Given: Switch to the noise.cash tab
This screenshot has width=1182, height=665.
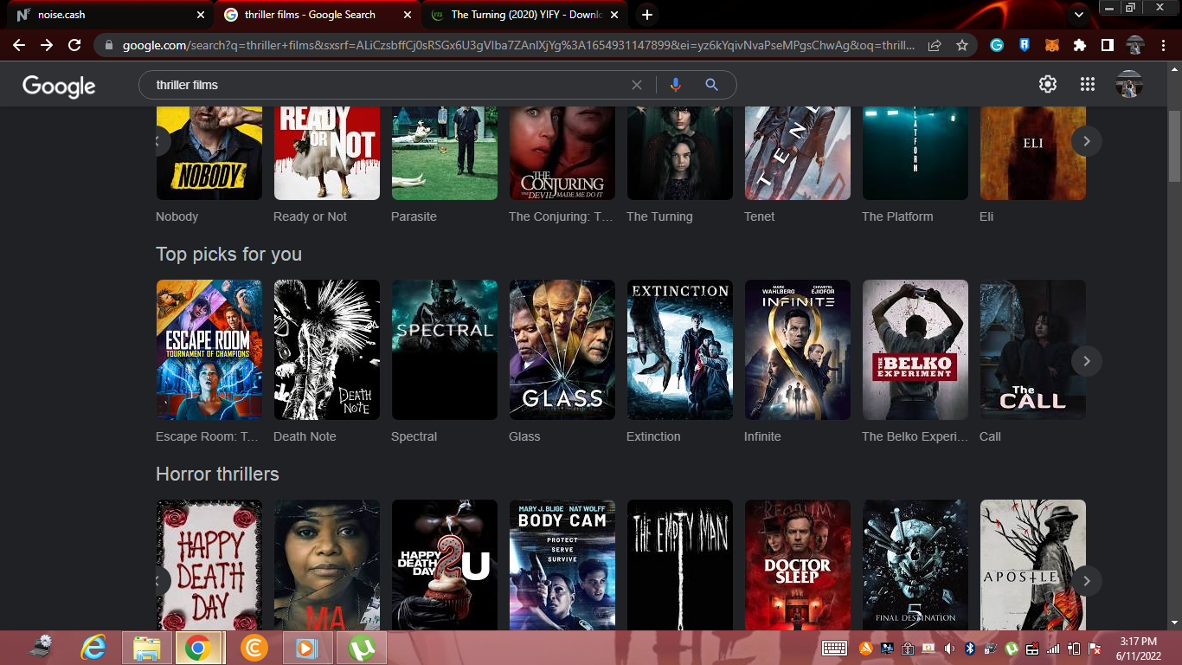Looking at the screenshot, I should click(x=107, y=15).
